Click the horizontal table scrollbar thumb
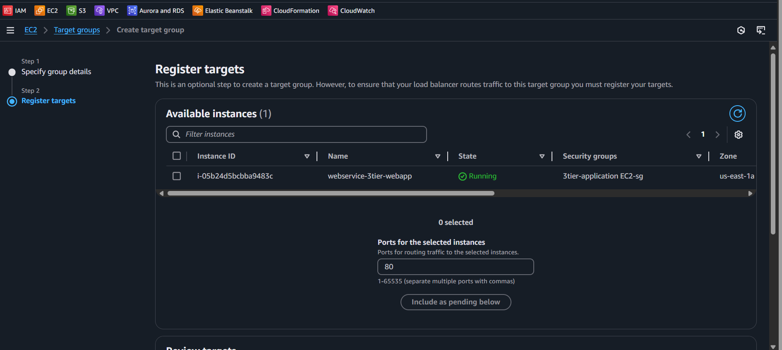Image resolution: width=782 pixels, height=350 pixels. click(331, 193)
